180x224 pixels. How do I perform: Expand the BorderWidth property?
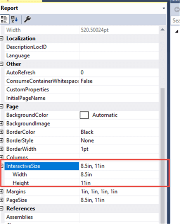coord(2,149)
